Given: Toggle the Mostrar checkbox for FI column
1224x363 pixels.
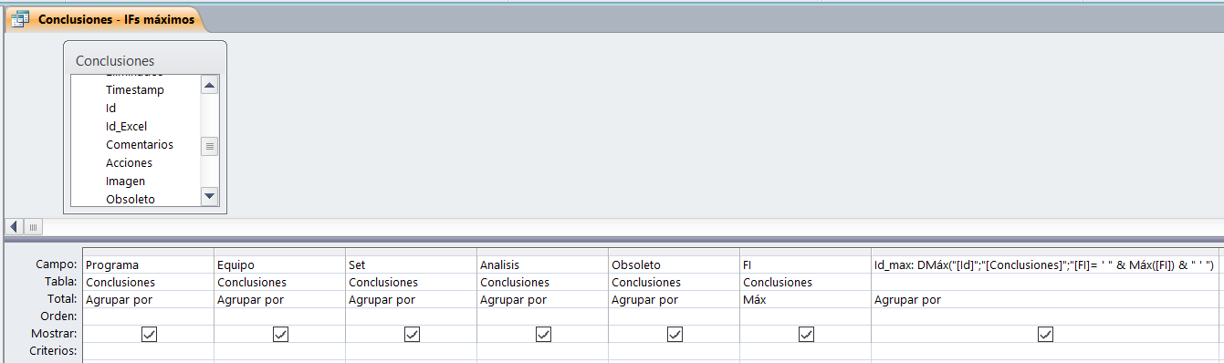Looking at the screenshot, I should [806, 335].
